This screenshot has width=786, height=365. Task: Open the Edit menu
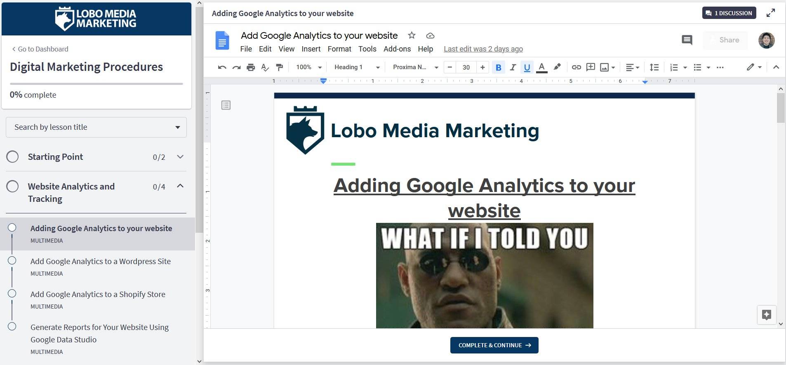265,49
